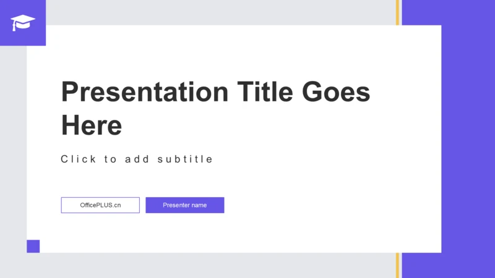Select the yellow vertical bar at the bottom
This screenshot has height=278, width=495.
click(397, 265)
